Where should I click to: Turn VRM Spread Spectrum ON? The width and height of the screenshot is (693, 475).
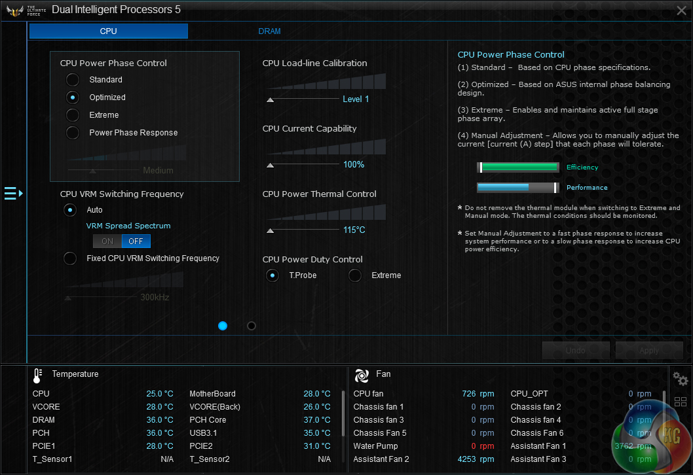[x=107, y=241]
